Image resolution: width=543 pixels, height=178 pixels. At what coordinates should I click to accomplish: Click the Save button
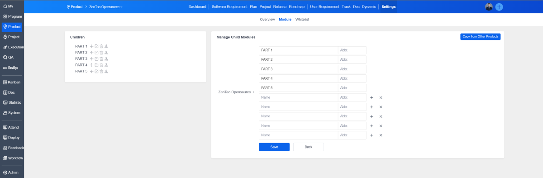[274, 147]
